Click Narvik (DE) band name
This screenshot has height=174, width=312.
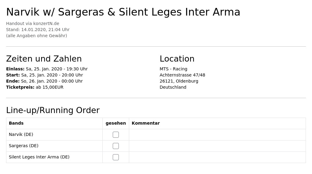(21, 134)
